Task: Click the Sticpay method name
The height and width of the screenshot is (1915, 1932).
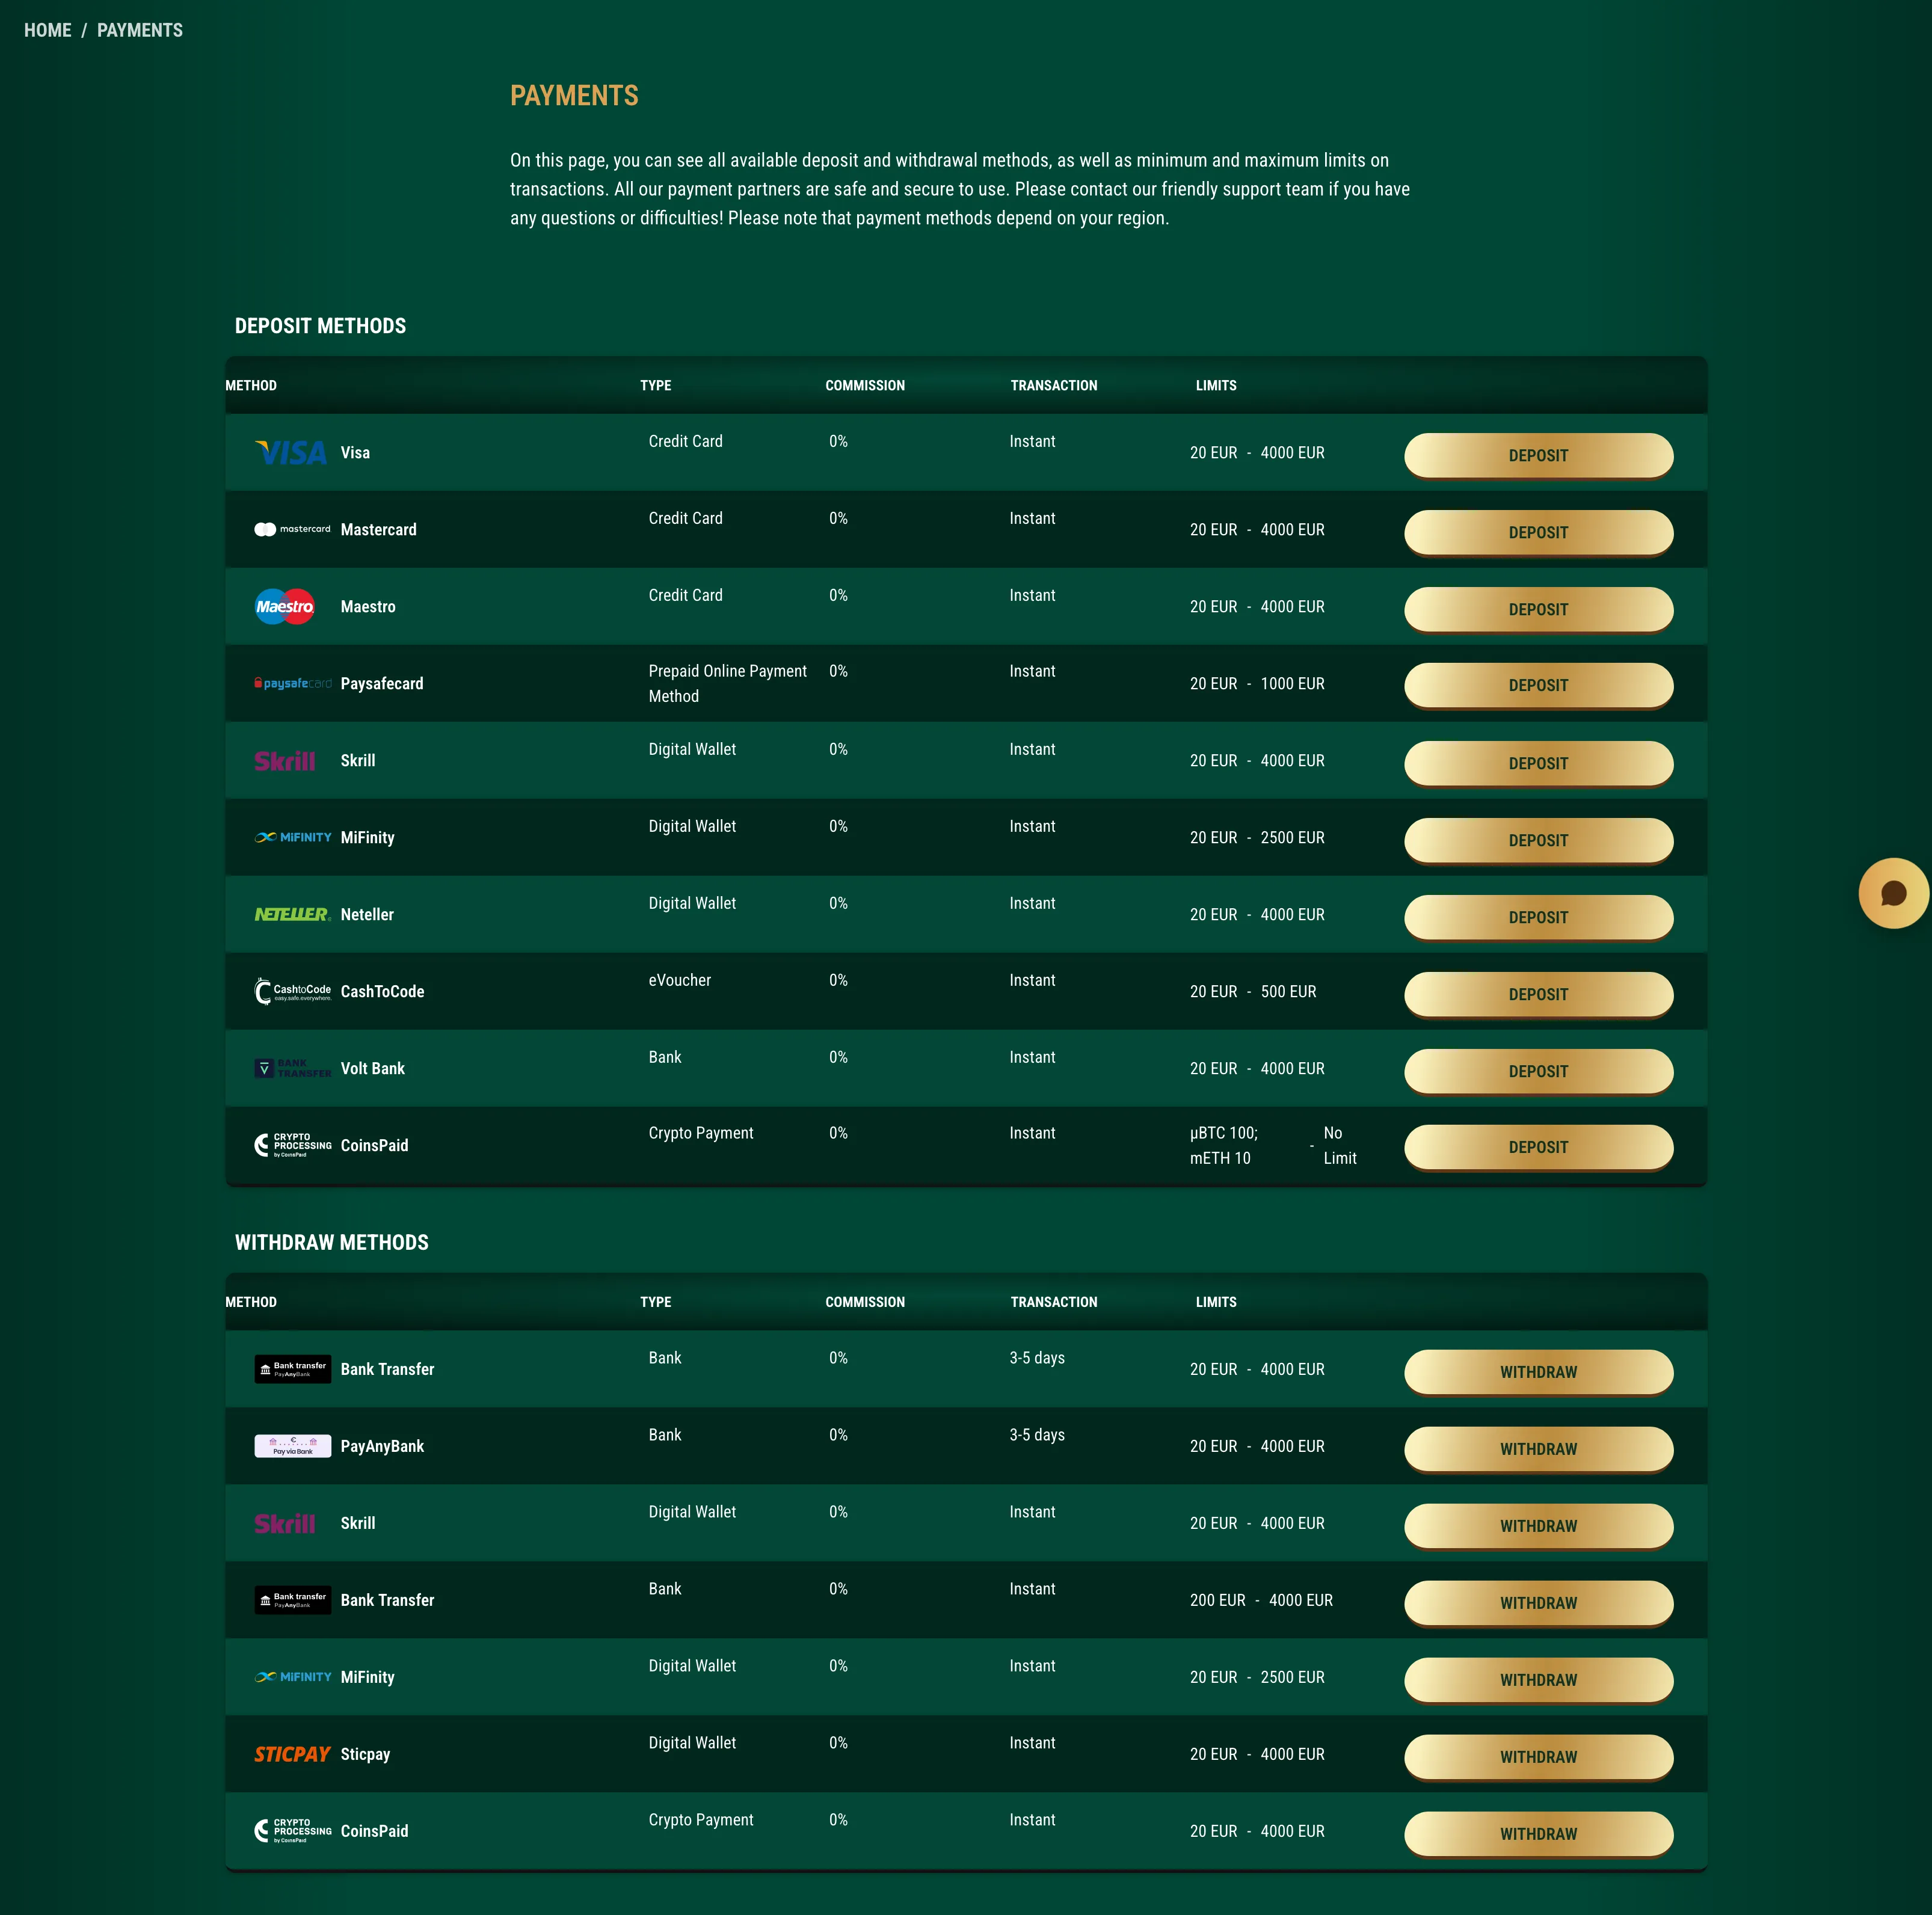Action: [365, 1754]
